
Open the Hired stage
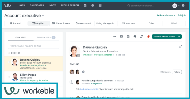(x=174, y=23)
